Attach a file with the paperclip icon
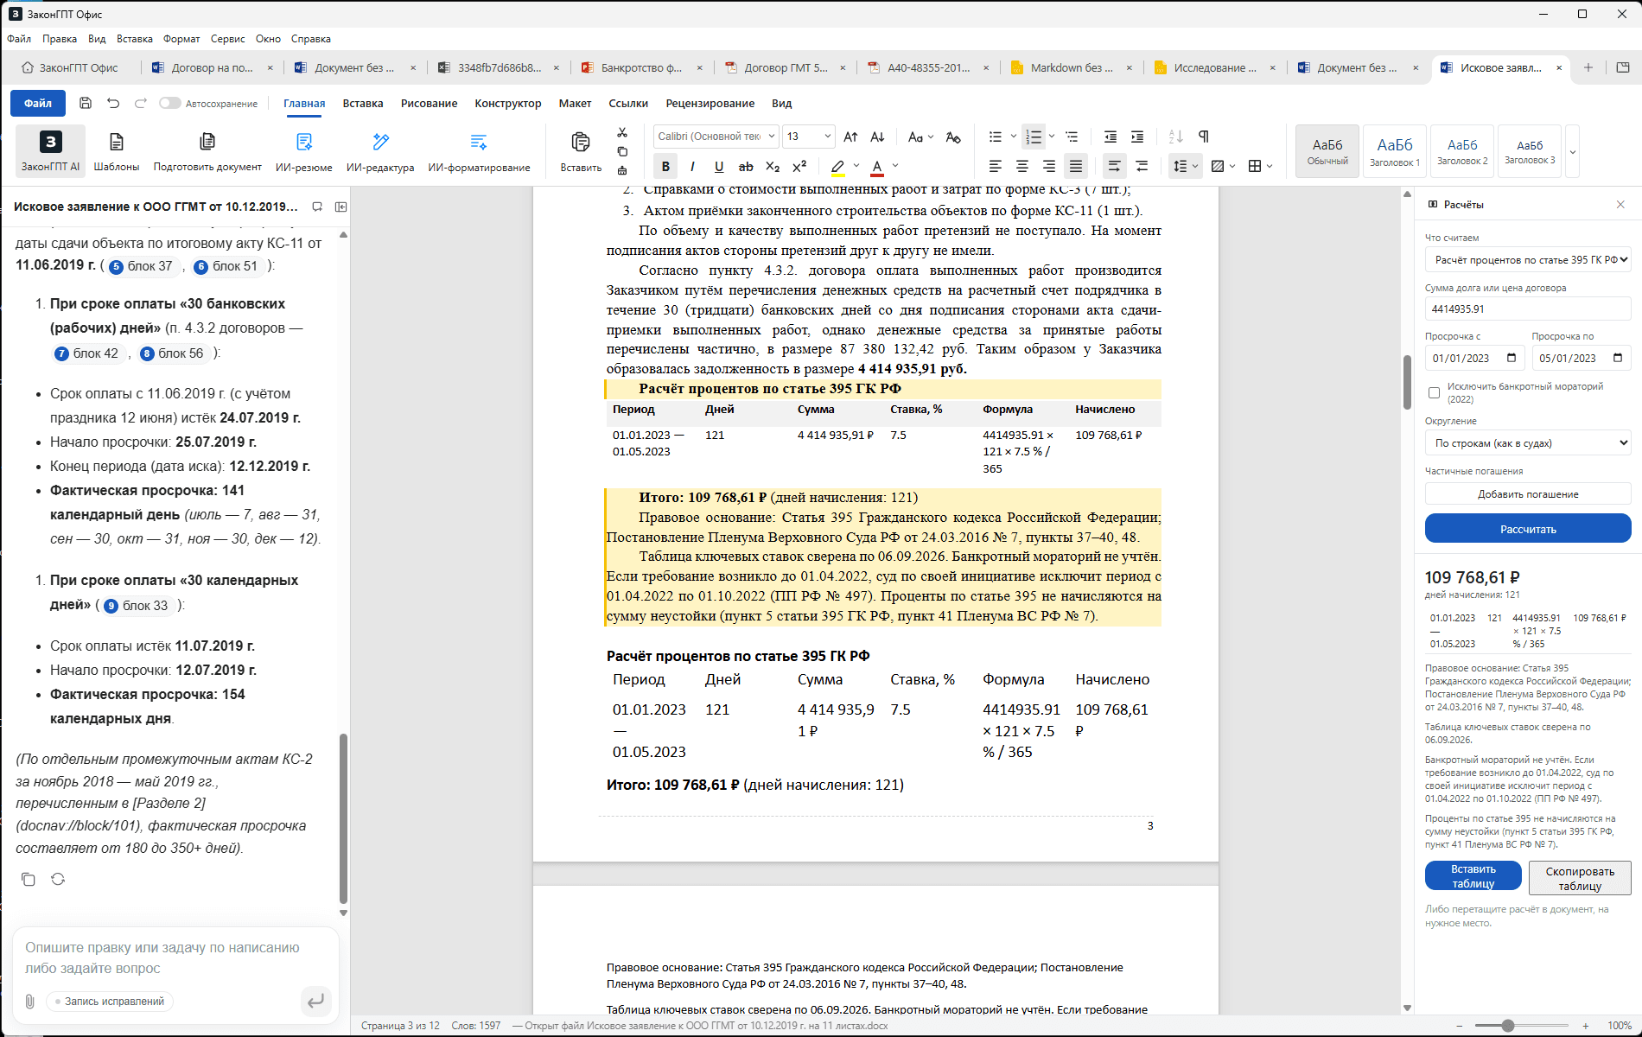The image size is (1642, 1037). pos(29,1001)
